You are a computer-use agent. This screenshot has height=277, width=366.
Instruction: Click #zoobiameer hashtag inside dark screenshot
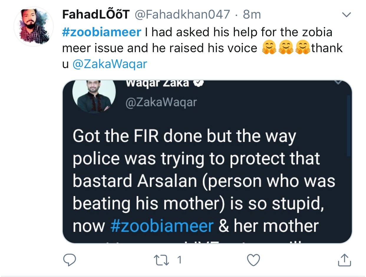click(162, 226)
